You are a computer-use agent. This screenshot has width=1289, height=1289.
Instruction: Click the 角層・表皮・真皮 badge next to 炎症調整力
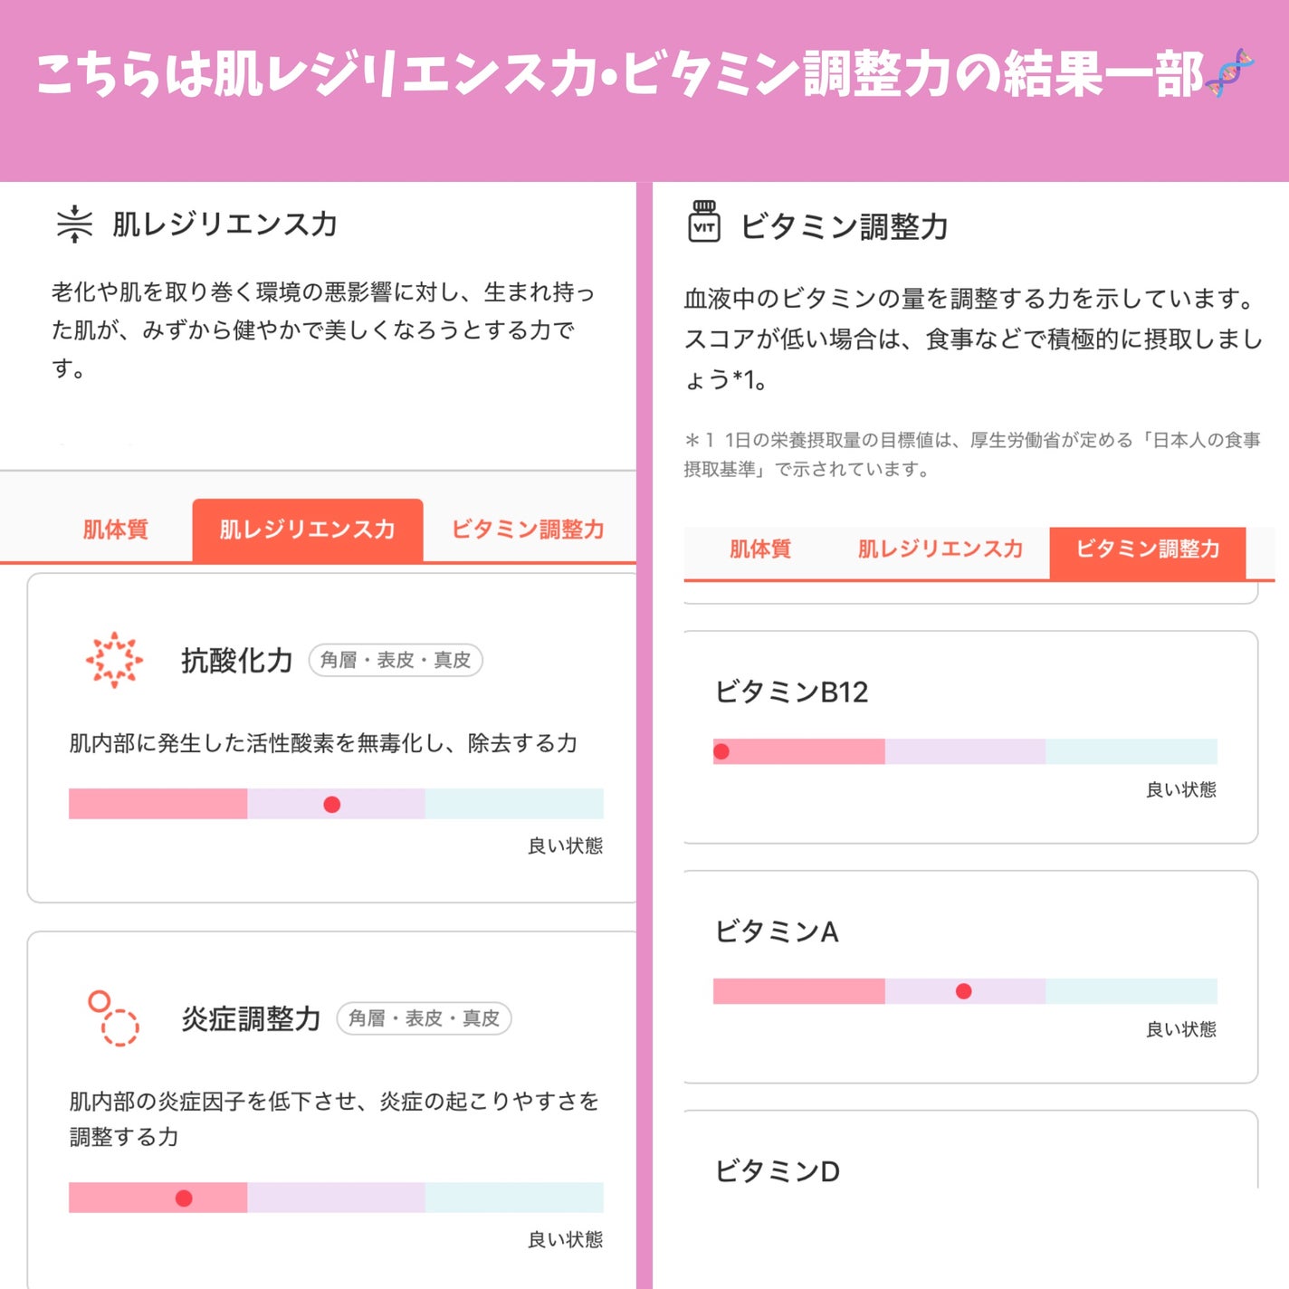tap(424, 1018)
